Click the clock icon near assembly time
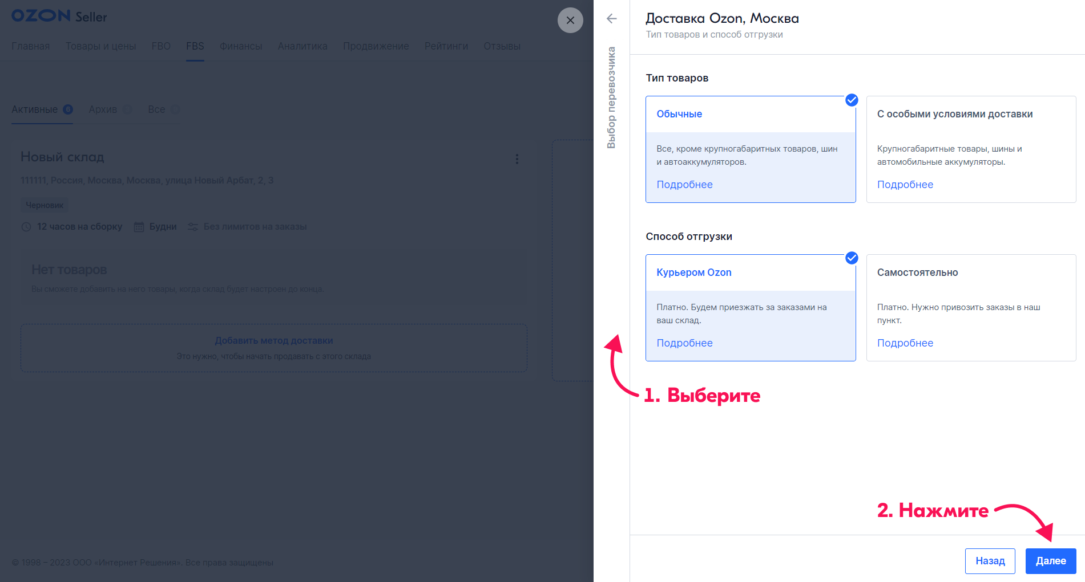The height and width of the screenshot is (582, 1085). (26, 227)
